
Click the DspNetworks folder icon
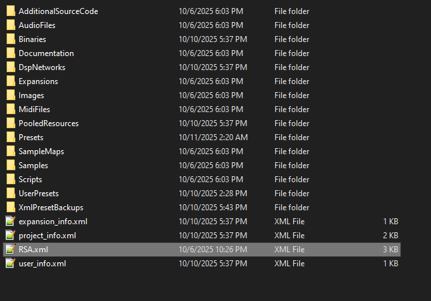pyautogui.click(x=10, y=67)
